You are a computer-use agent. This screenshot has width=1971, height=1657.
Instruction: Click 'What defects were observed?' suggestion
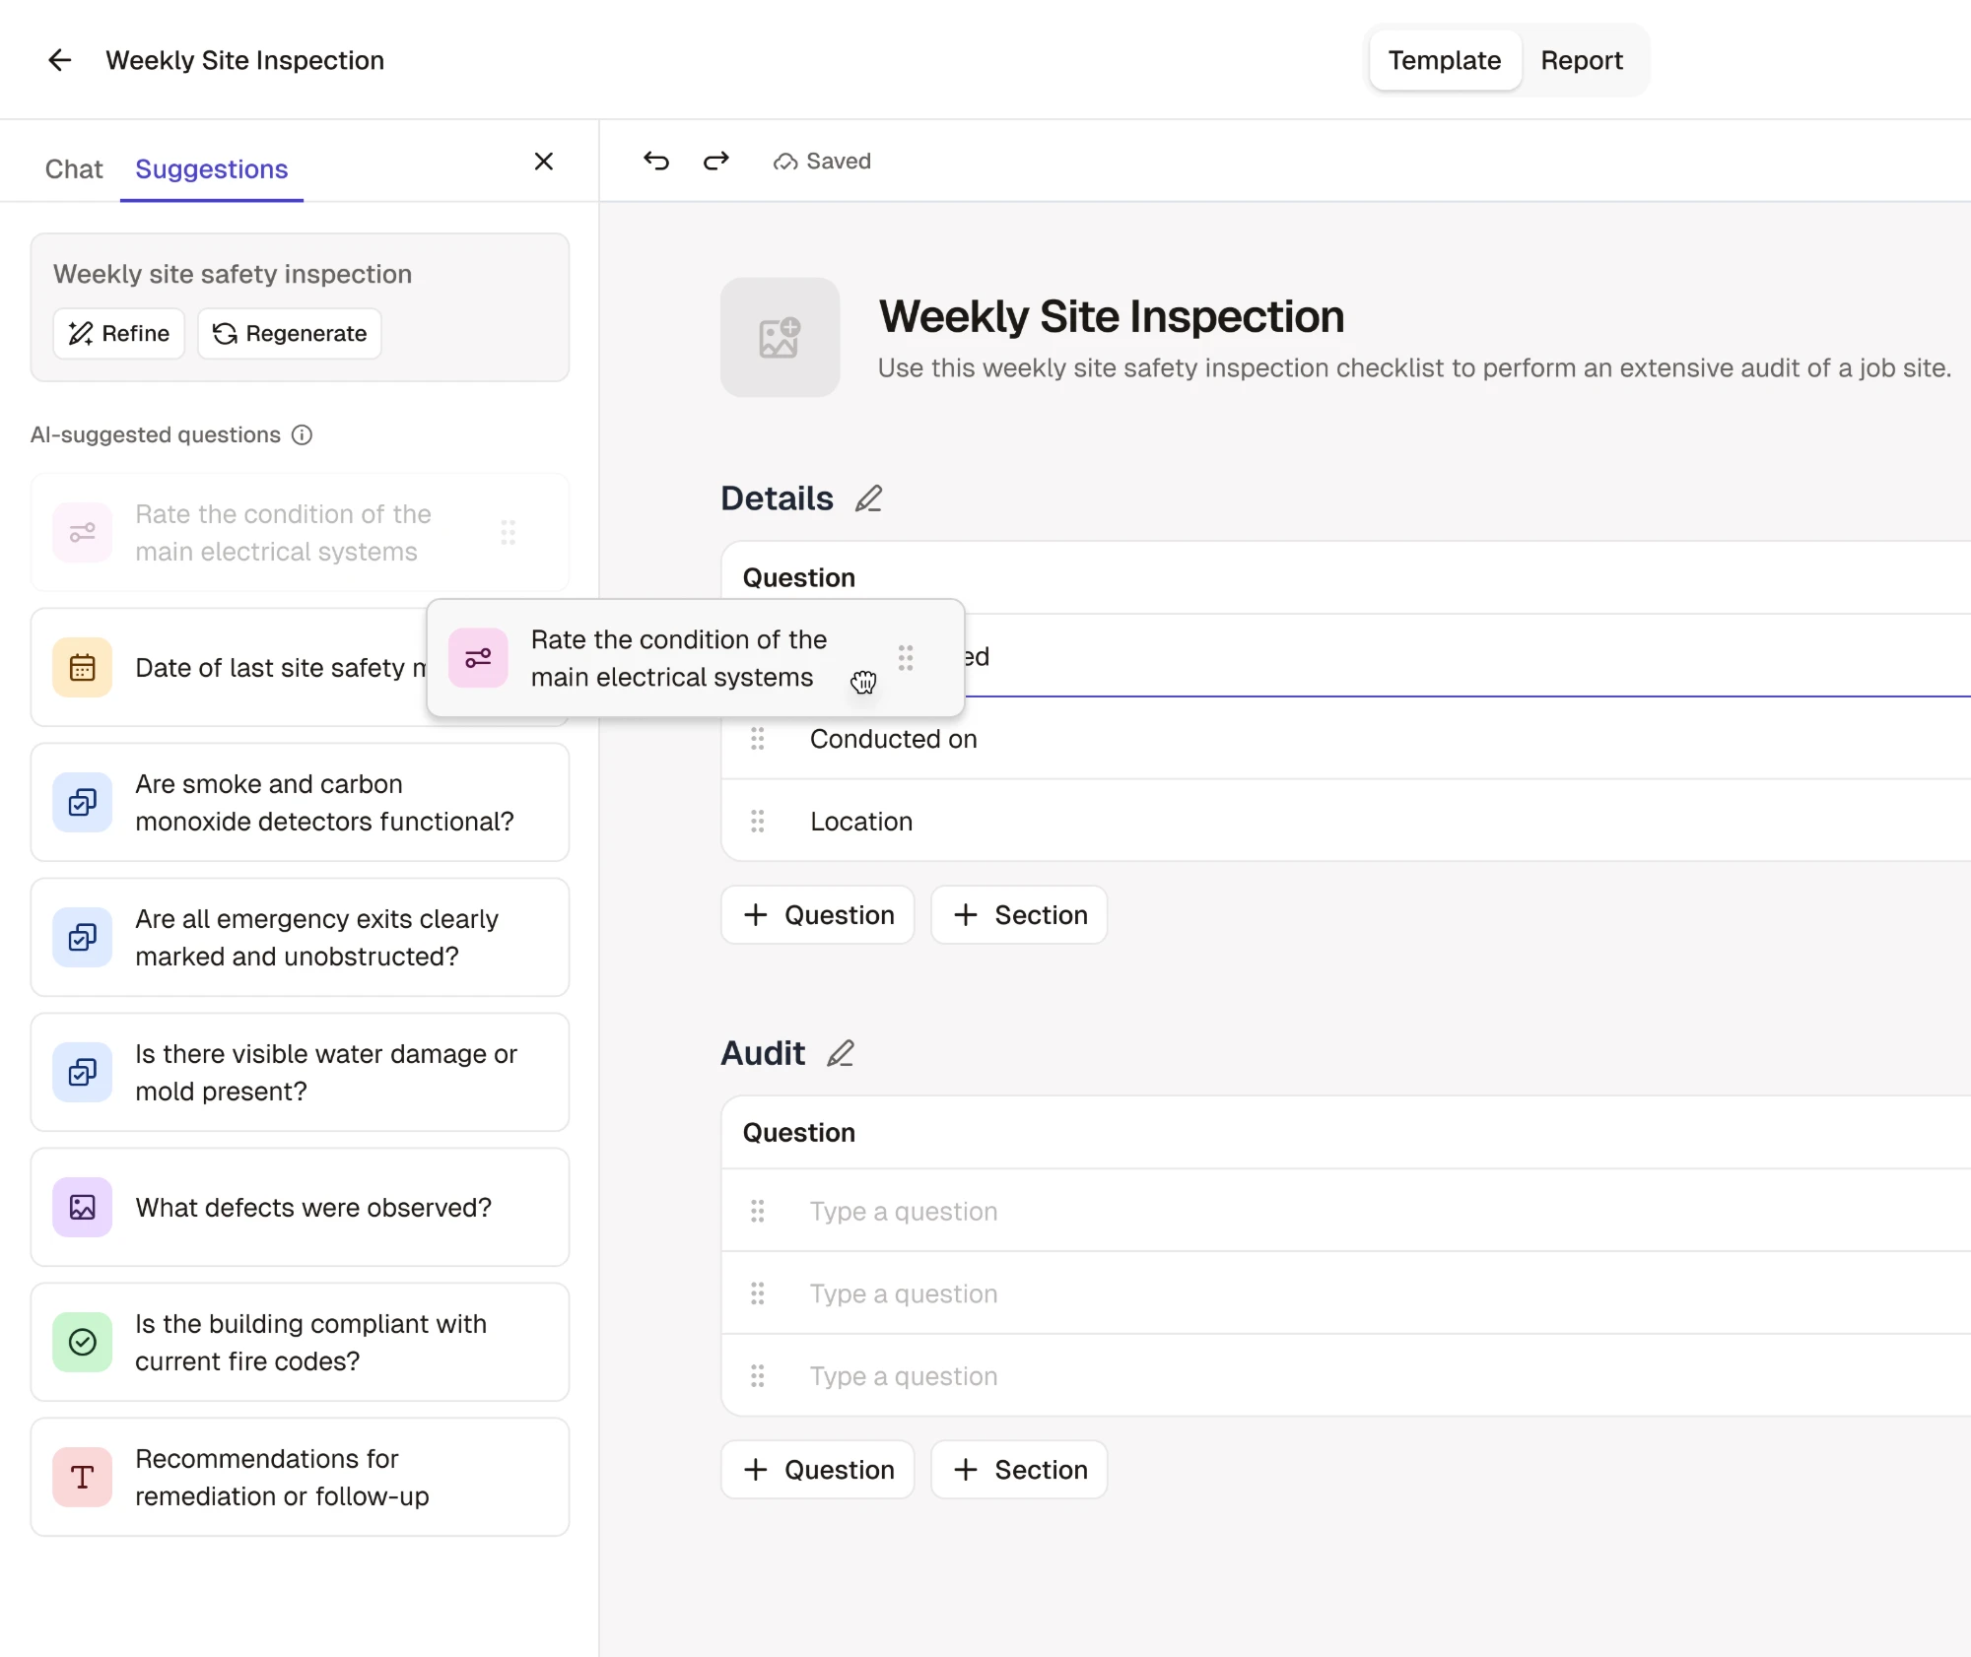pyautogui.click(x=300, y=1207)
